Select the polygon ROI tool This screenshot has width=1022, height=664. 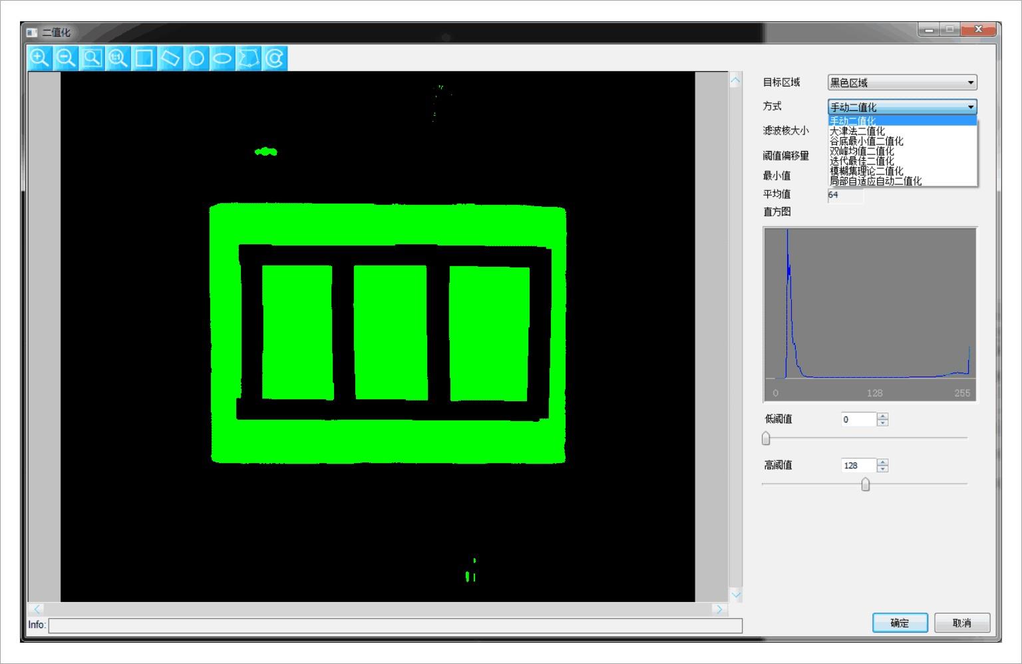tap(249, 59)
